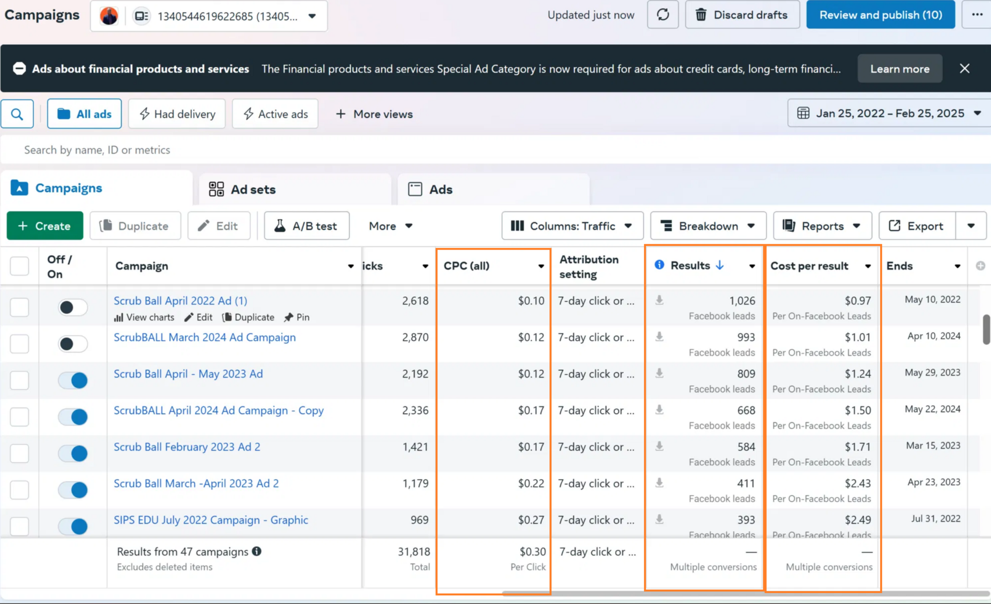
Task: Select the Had delivery view
Action: [177, 114]
